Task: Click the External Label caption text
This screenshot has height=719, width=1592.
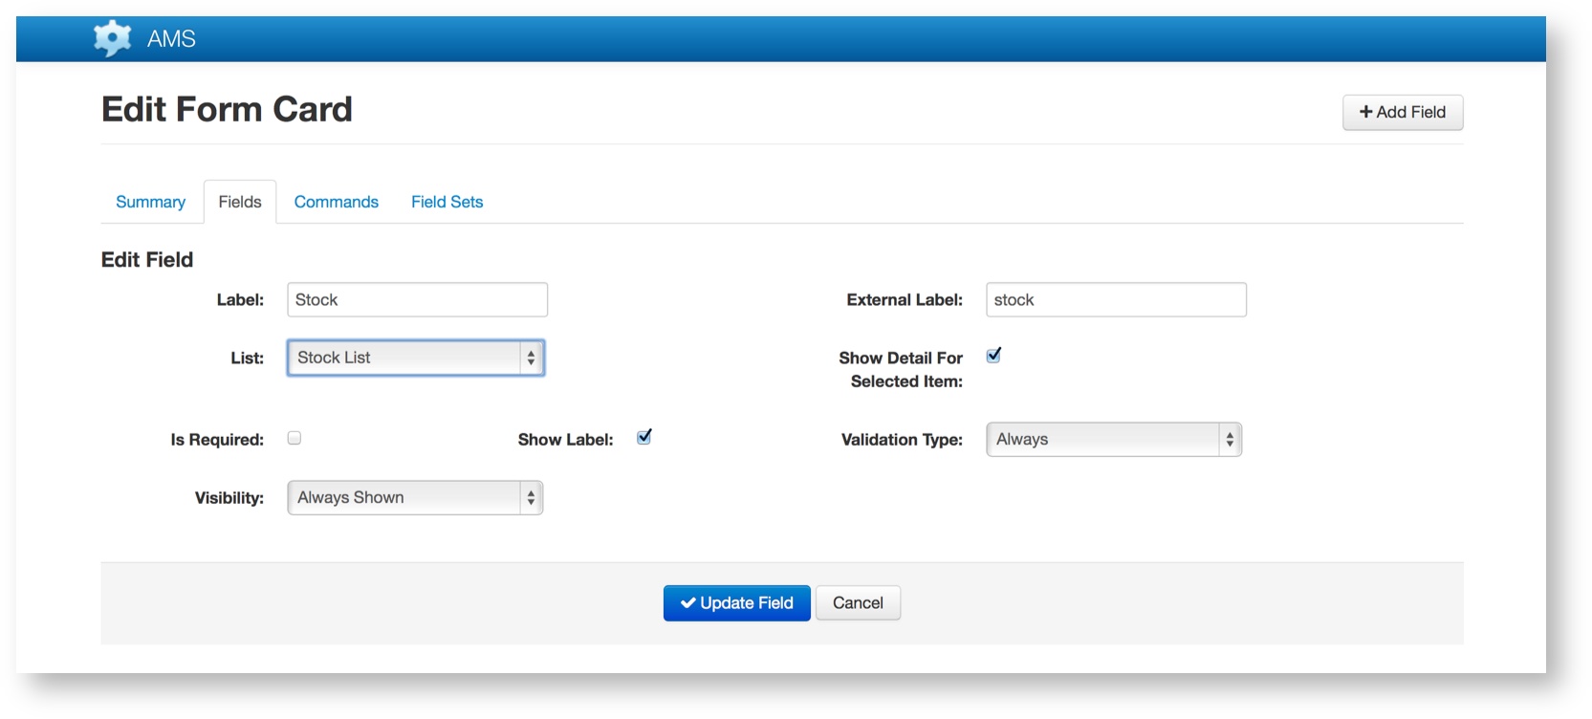Action: pyautogui.click(x=905, y=300)
